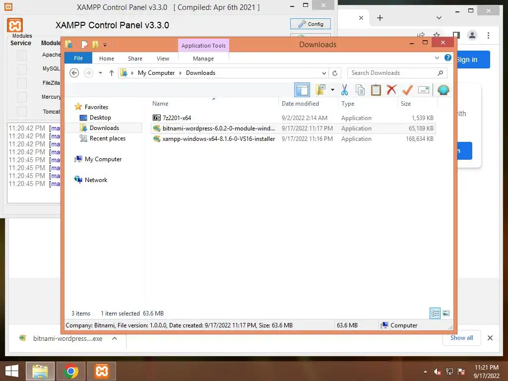This screenshot has width=508, height=381.
Task: Open Chrome from the taskbar
Action: point(71,371)
